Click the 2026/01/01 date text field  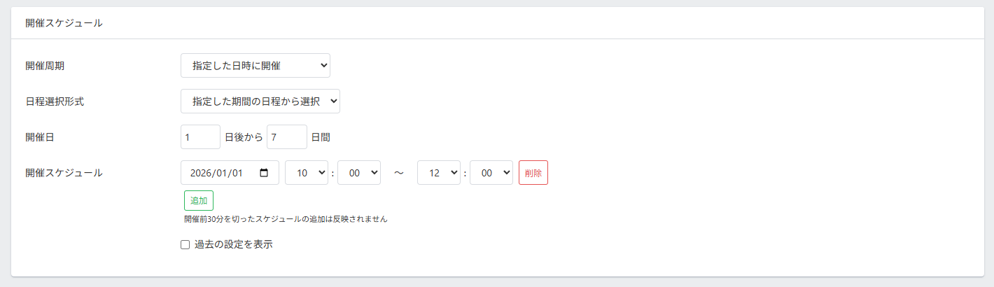217,173
